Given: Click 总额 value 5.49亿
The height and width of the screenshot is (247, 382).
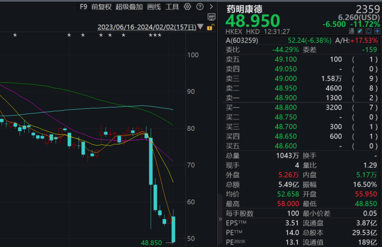Looking at the screenshot, I should [289, 184].
